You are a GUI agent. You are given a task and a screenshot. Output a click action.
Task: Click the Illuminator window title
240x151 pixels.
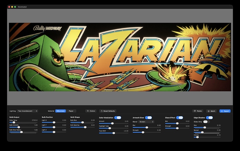[22, 7]
